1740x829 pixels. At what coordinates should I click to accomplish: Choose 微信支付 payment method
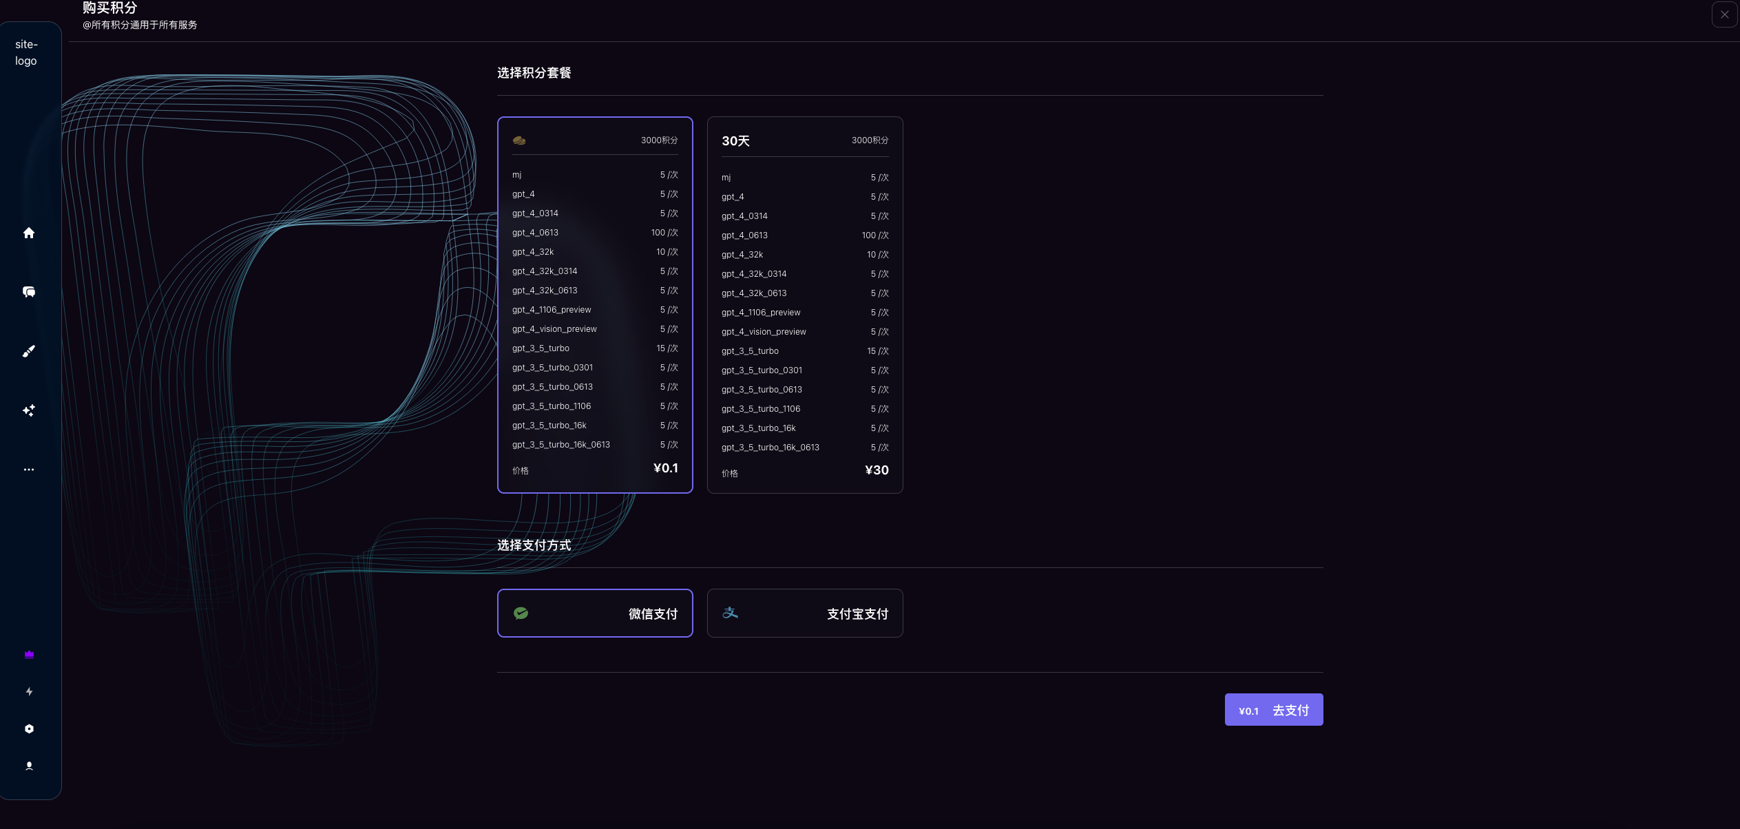point(595,613)
